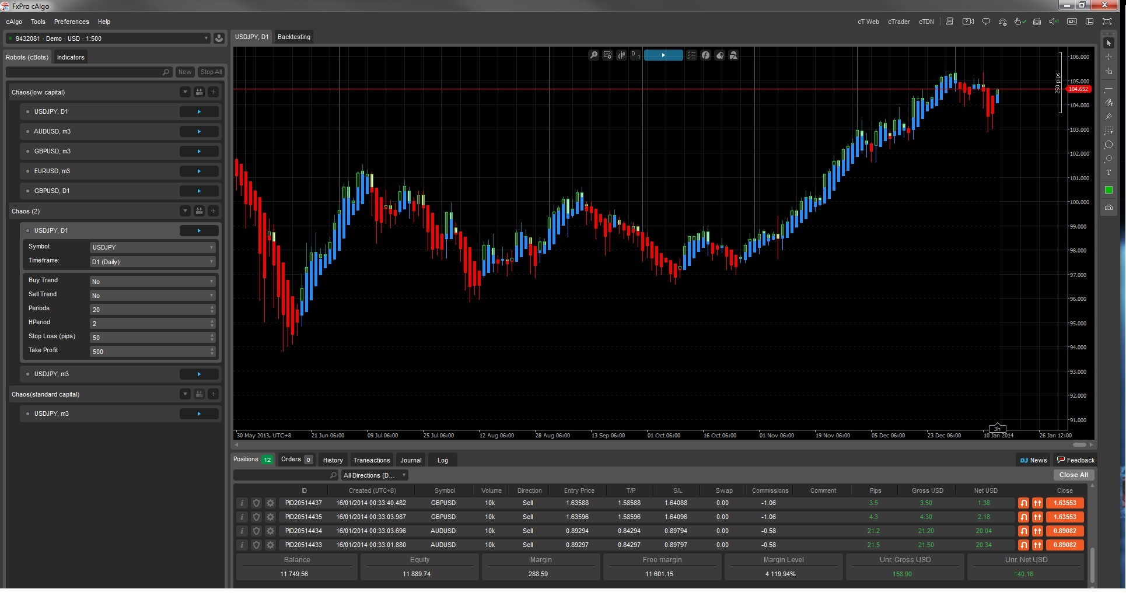The image size is (1126, 596).
Task: Open the Preferences menu
Action: click(x=72, y=22)
